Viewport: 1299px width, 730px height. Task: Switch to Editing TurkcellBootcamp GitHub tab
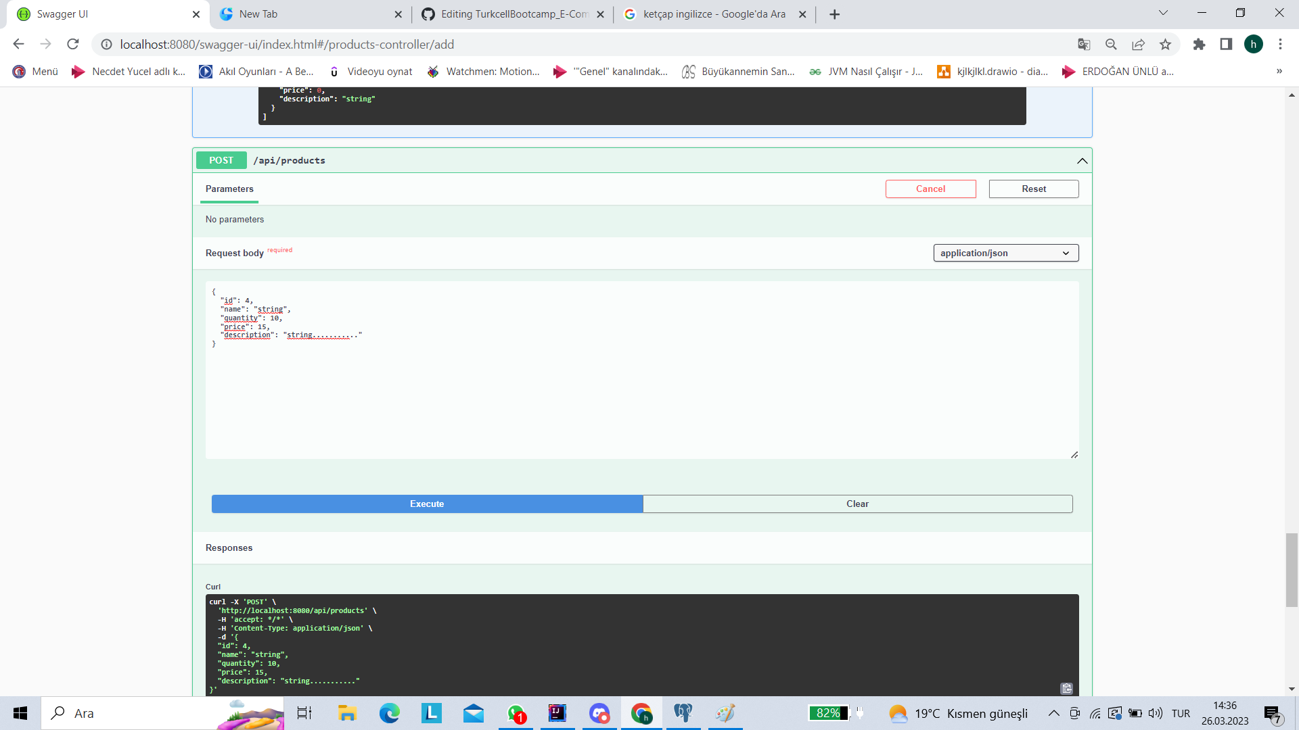coord(513,14)
